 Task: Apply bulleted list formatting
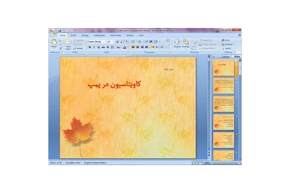[x=133, y=42]
